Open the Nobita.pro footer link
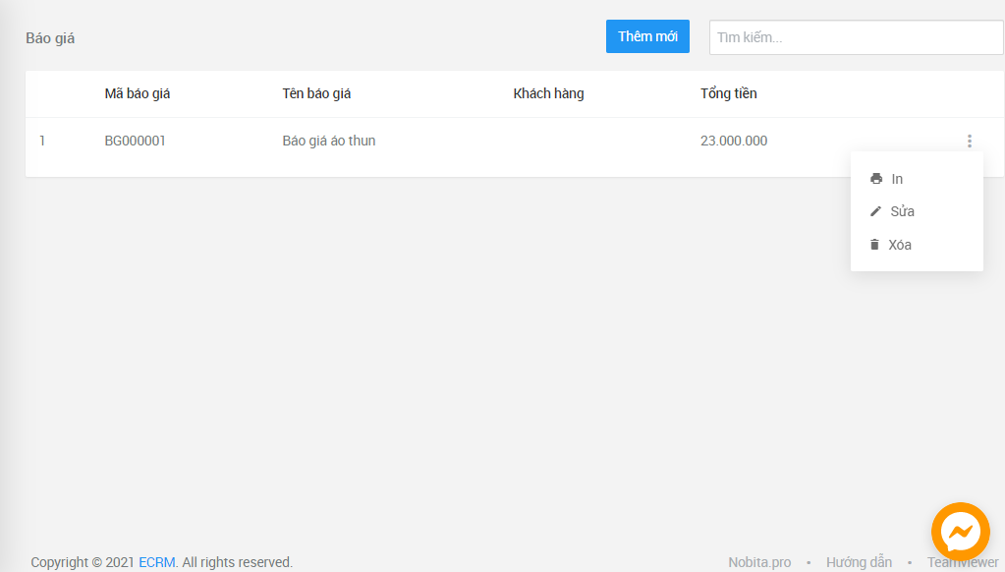The width and height of the screenshot is (1005, 572). [x=759, y=562]
